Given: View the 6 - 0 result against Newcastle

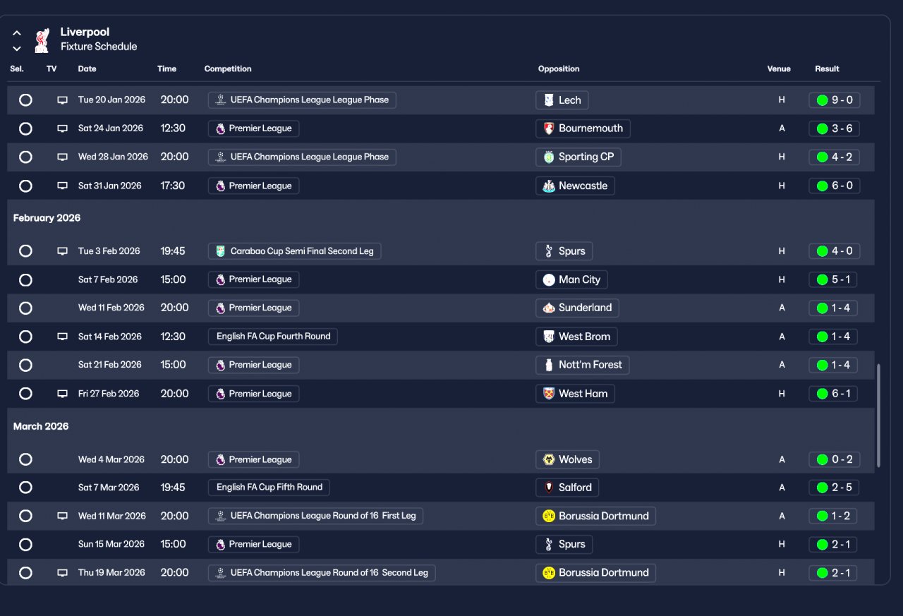Looking at the screenshot, I should click(835, 186).
